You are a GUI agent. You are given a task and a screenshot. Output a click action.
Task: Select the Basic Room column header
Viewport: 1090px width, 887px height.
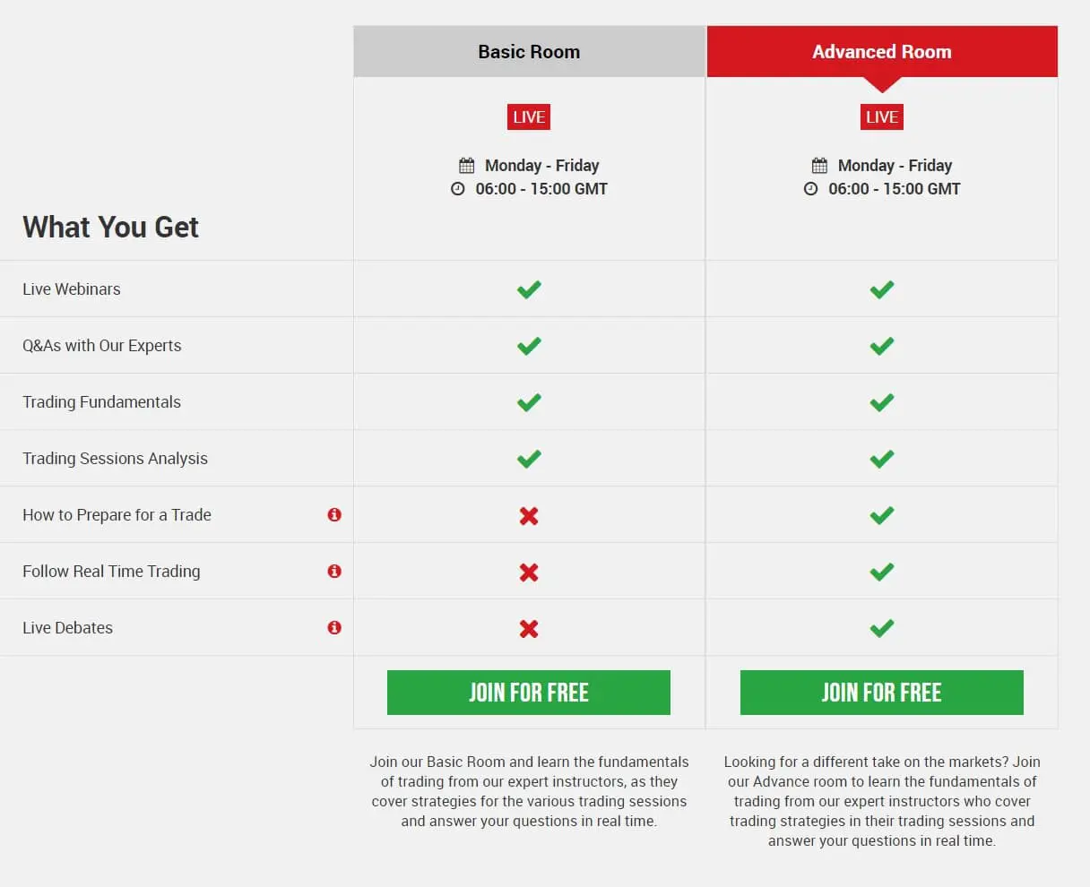pyautogui.click(x=529, y=52)
